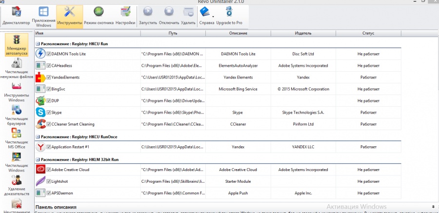Click the Удалить toolbar button

tap(188, 17)
